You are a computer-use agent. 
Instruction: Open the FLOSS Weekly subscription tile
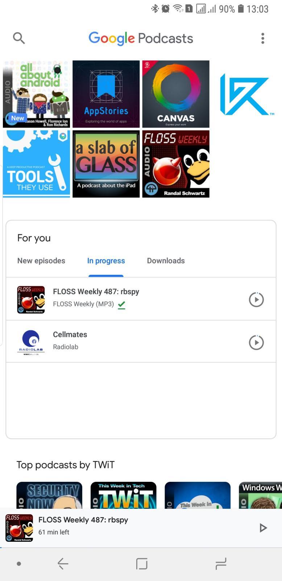176,164
